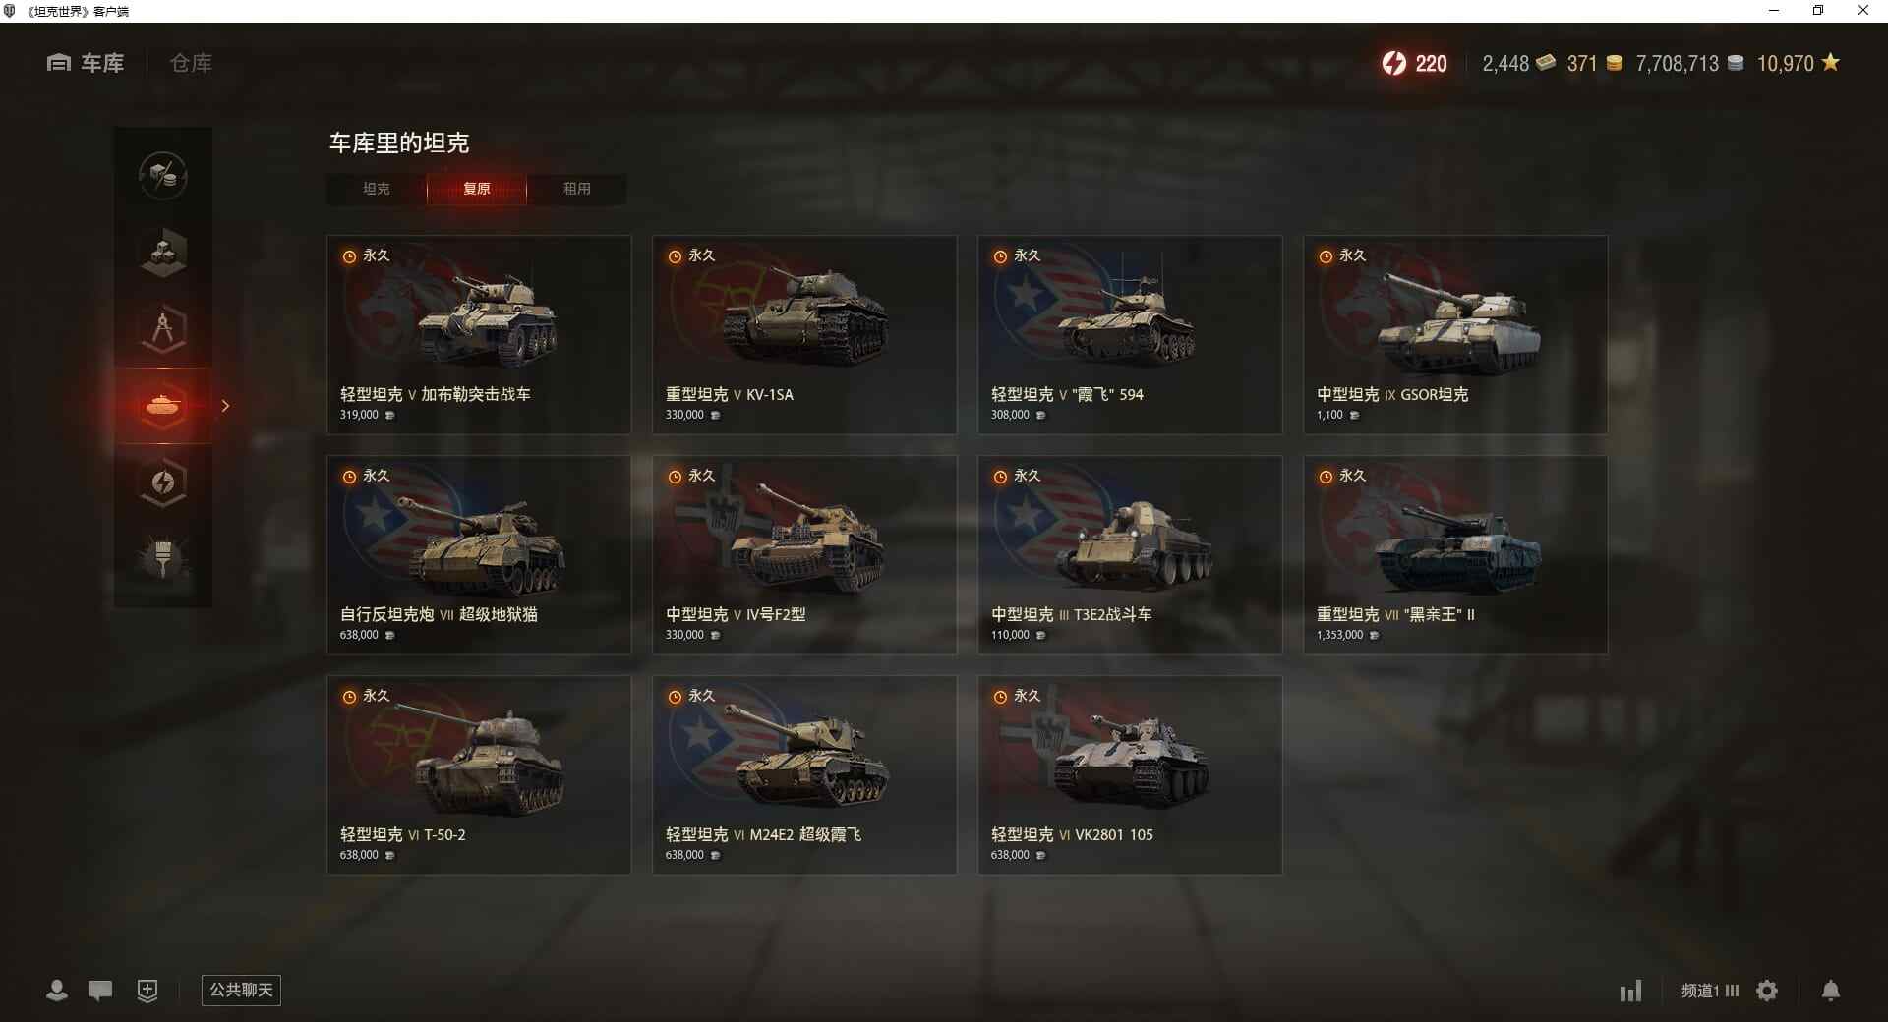The image size is (1888, 1022).
Task: Click the 公共聊天 button
Action: 241,991
